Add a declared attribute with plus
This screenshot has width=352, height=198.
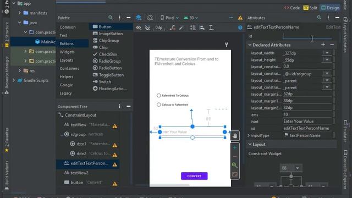(323, 45)
